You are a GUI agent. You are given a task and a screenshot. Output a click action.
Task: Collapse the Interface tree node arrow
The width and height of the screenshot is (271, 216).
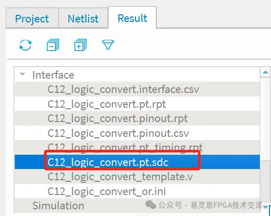[22, 74]
